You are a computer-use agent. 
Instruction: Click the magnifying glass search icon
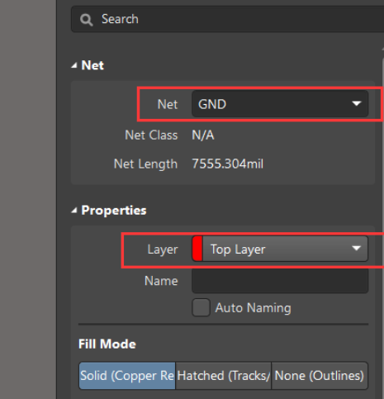[x=86, y=20]
